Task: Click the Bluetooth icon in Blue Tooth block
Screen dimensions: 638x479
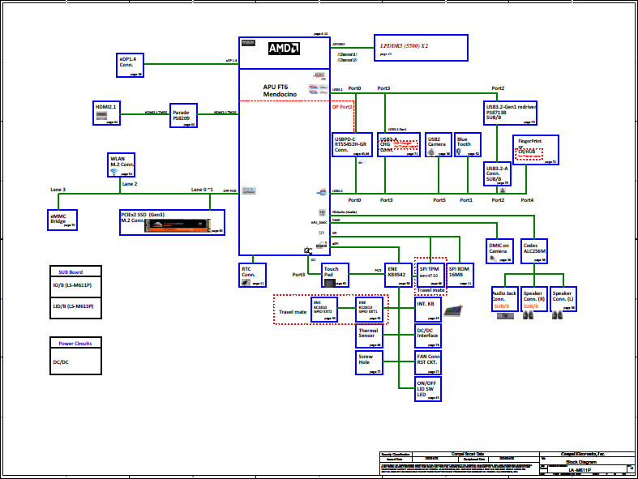Action: [459, 152]
